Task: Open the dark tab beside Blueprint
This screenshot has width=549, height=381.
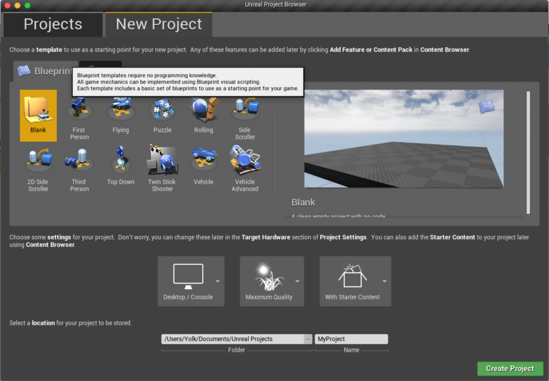Action: [x=100, y=64]
